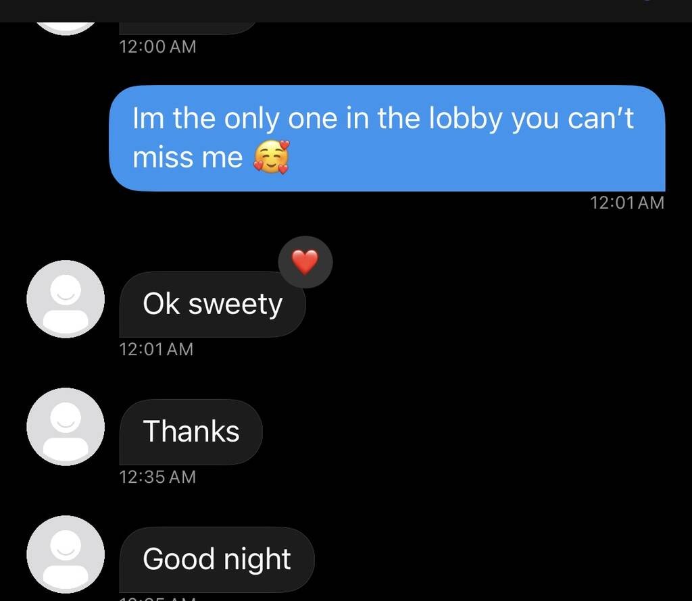Click the 12:35 AM timestamp below "Thanks"
Viewport: 692px width, 601px height.
coord(157,477)
